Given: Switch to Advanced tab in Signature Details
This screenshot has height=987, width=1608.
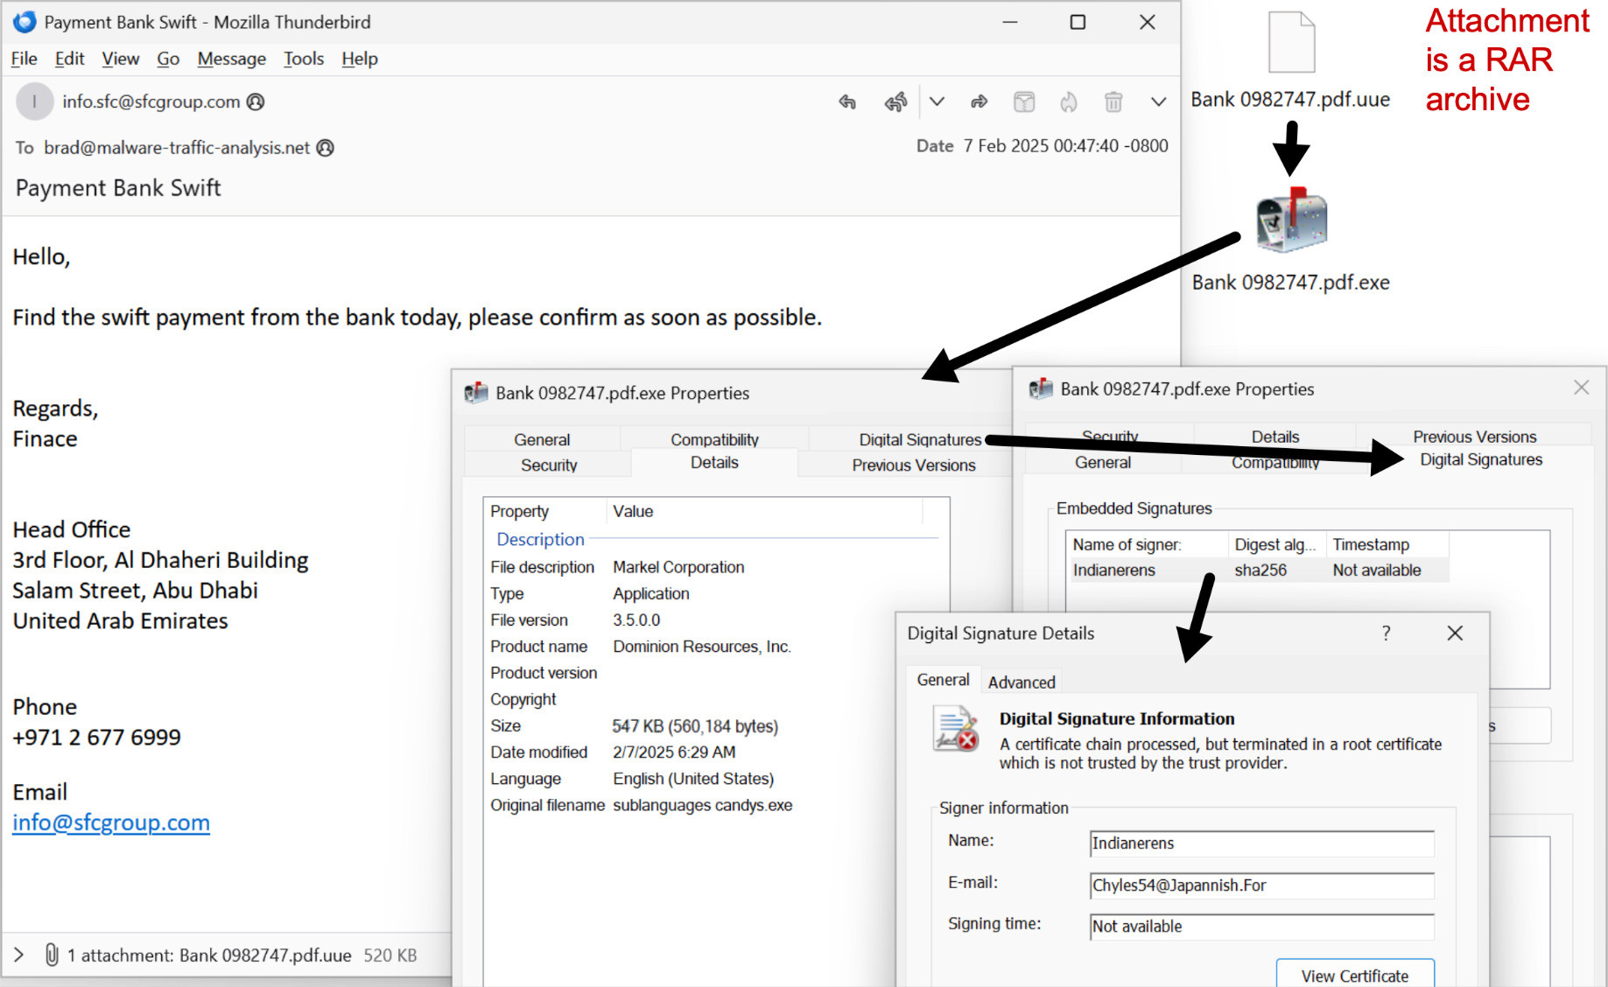Looking at the screenshot, I should pyautogui.click(x=1022, y=682).
